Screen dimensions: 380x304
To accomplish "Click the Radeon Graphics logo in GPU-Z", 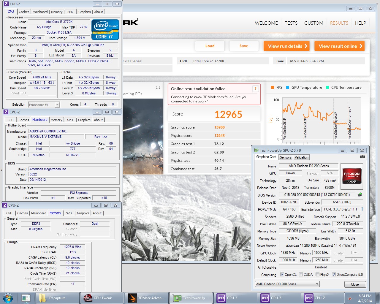I will point(352,177).
